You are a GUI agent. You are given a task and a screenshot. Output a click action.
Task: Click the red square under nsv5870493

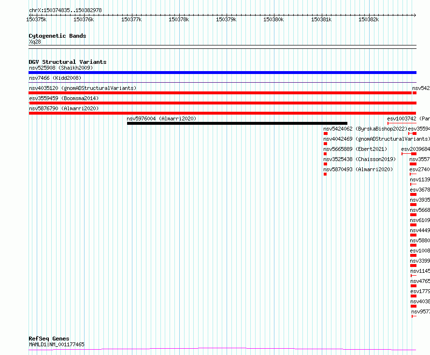click(x=325, y=174)
